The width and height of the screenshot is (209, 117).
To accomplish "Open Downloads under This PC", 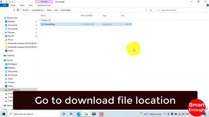I will coord(12,75).
